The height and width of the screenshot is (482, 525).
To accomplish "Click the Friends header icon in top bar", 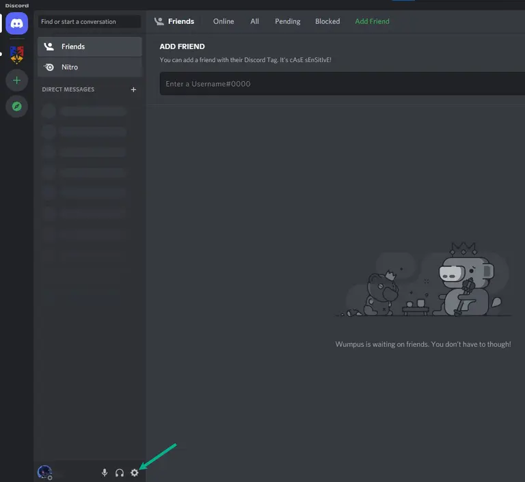I will coord(159,21).
